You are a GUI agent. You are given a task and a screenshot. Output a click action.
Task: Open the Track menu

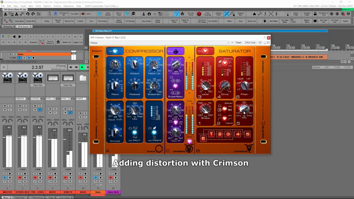click(38, 6)
